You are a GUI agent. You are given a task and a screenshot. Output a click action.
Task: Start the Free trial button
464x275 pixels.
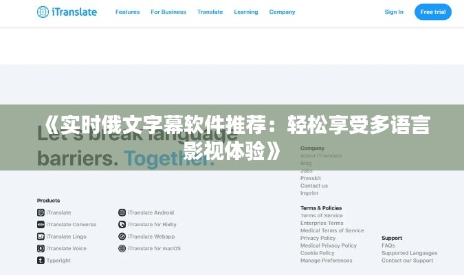[433, 12]
